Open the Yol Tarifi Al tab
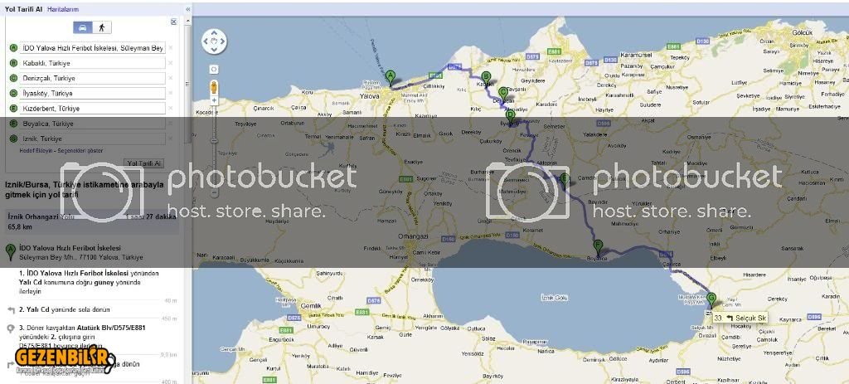 pyautogui.click(x=24, y=9)
